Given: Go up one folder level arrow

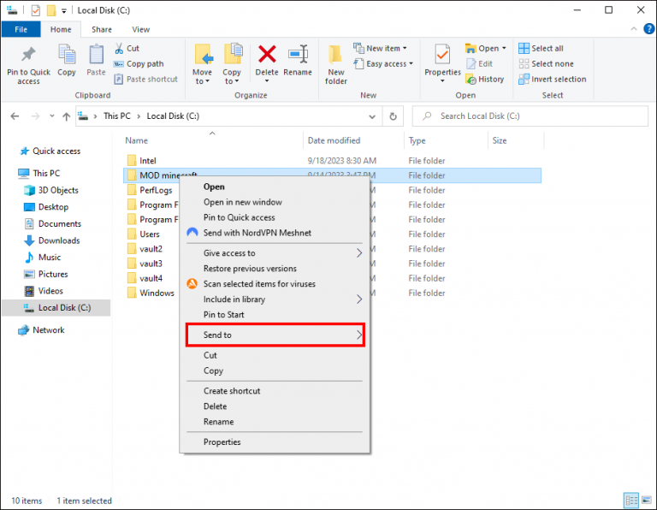Looking at the screenshot, I should coord(66,116).
